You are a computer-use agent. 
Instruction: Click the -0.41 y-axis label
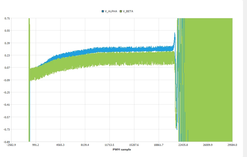pos(7,105)
